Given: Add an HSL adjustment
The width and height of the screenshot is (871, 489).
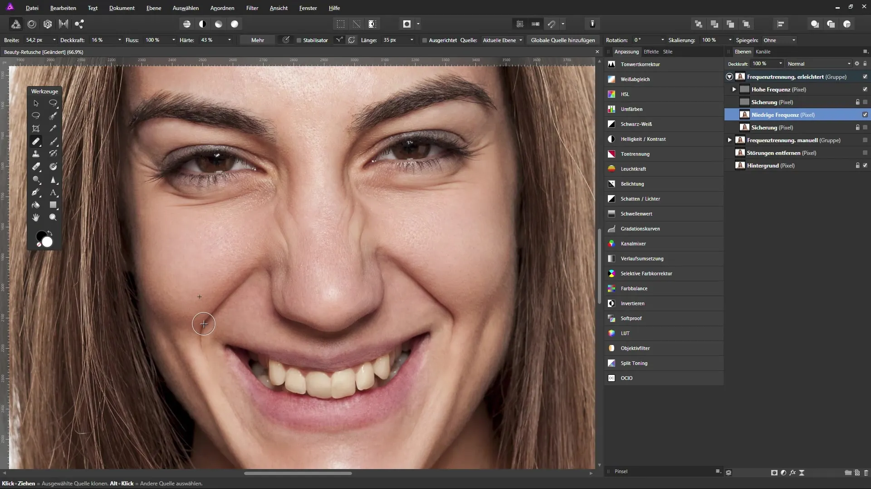Looking at the screenshot, I should pos(664,94).
